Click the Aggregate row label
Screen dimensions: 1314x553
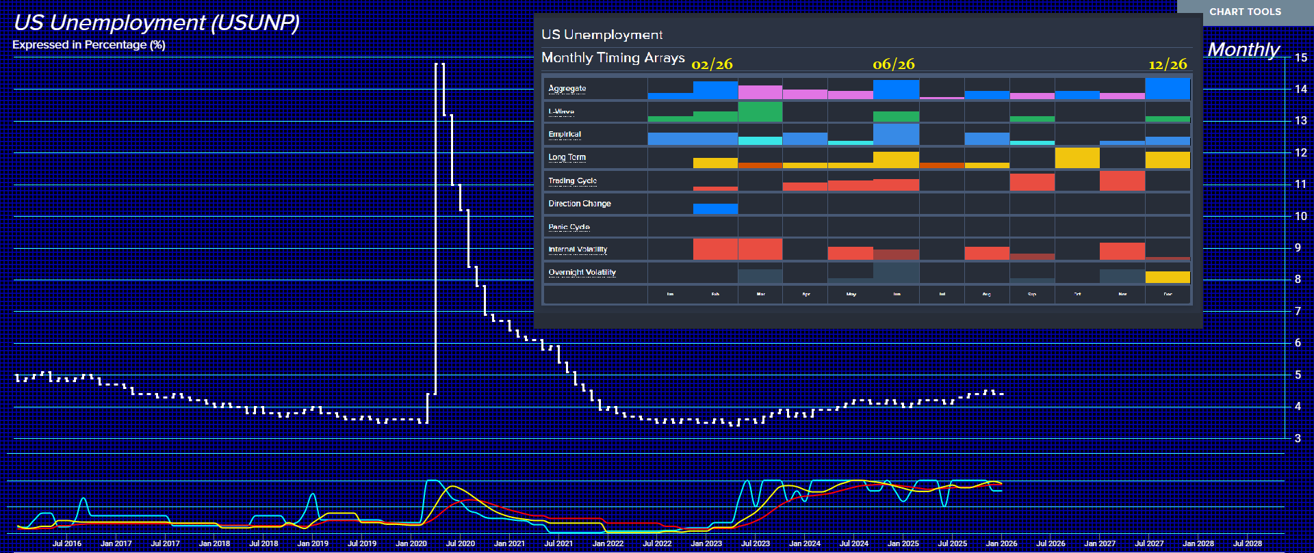(x=567, y=89)
